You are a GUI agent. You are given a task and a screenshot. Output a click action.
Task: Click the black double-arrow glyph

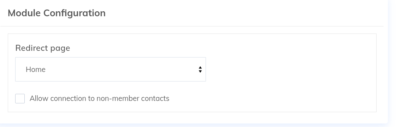point(200,69)
